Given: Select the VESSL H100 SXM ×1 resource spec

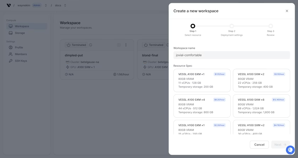Looking at the screenshot, I should pyautogui.click(x=202, y=127).
